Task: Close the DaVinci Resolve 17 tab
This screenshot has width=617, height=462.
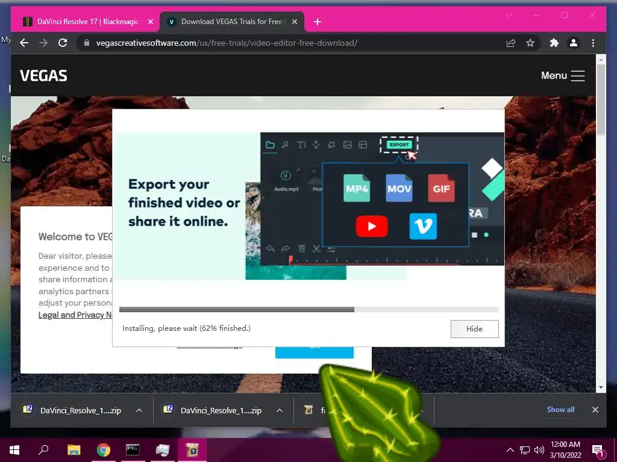Action: [150, 22]
